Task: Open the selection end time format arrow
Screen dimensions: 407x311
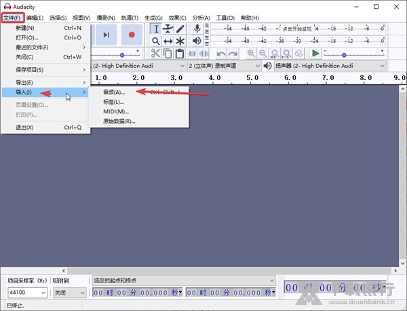Action: (x=273, y=293)
